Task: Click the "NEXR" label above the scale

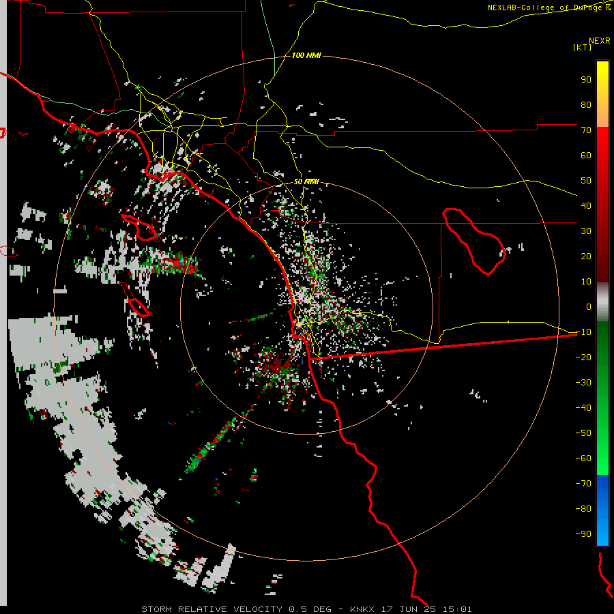Action: (x=599, y=41)
